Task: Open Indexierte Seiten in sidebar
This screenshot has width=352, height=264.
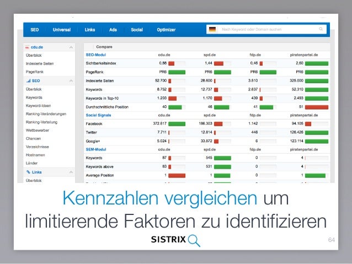Action: pyautogui.click(x=40, y=64)
